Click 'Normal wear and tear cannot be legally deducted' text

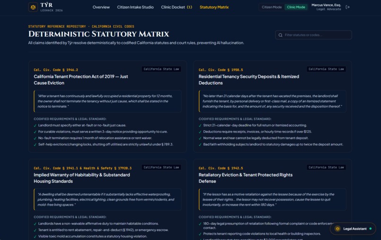point(256,138)
